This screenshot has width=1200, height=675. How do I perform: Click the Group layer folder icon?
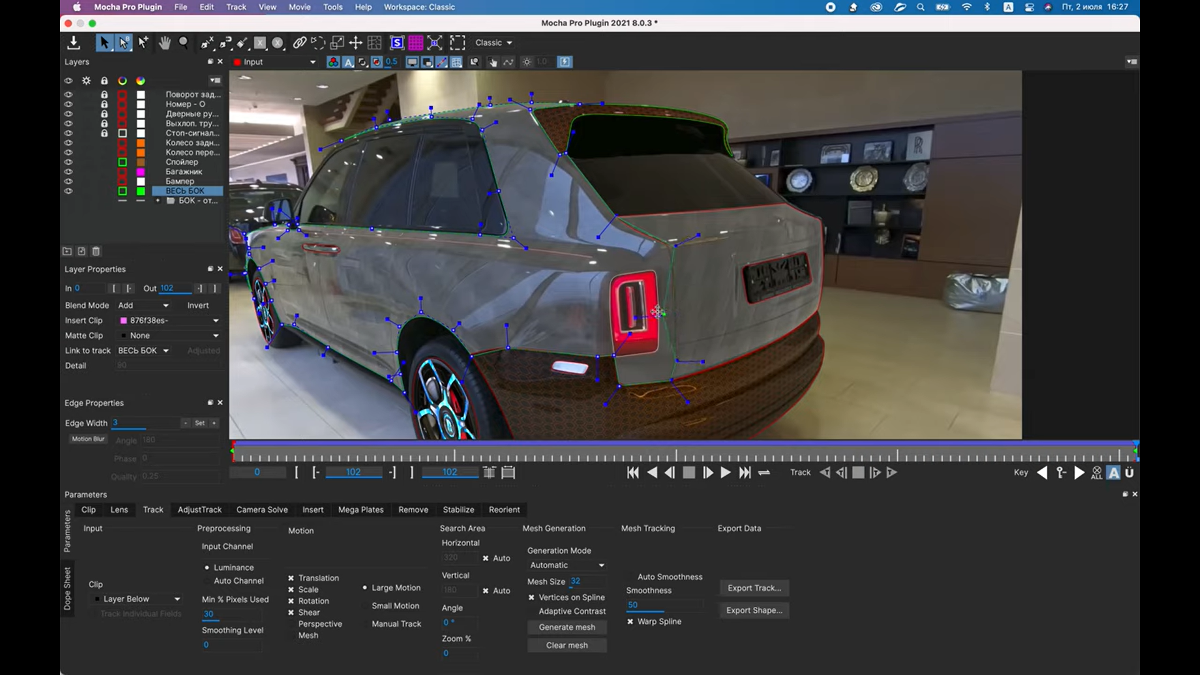(67, 251)
